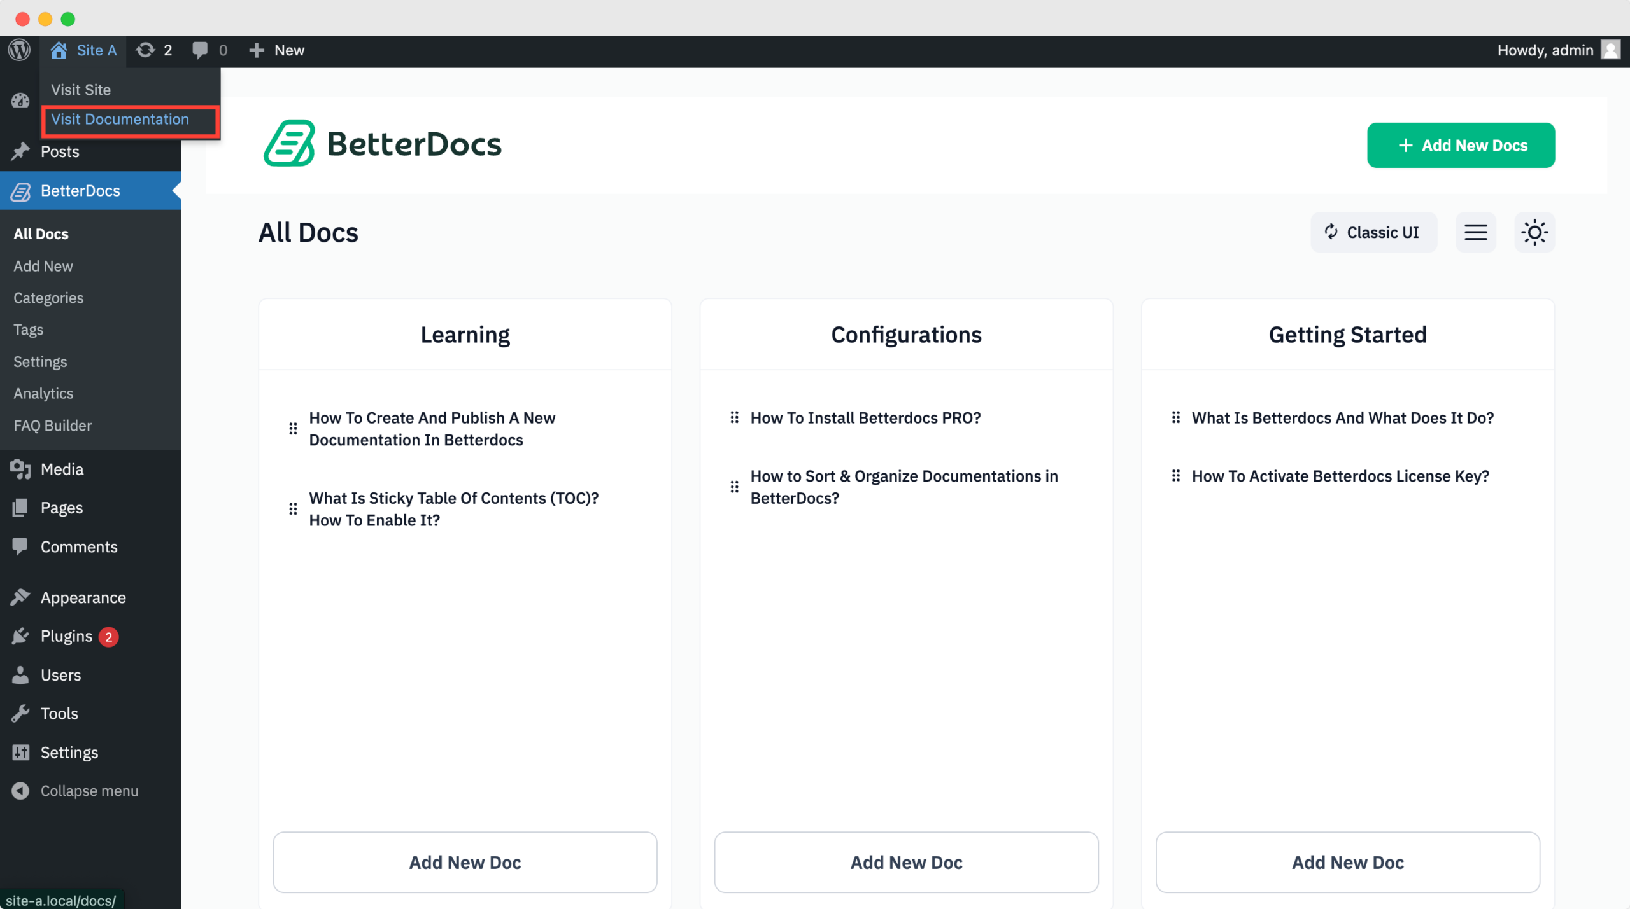Toggle the list view layout icon
Screen dimensions: 1630x909
(1477, 232)
